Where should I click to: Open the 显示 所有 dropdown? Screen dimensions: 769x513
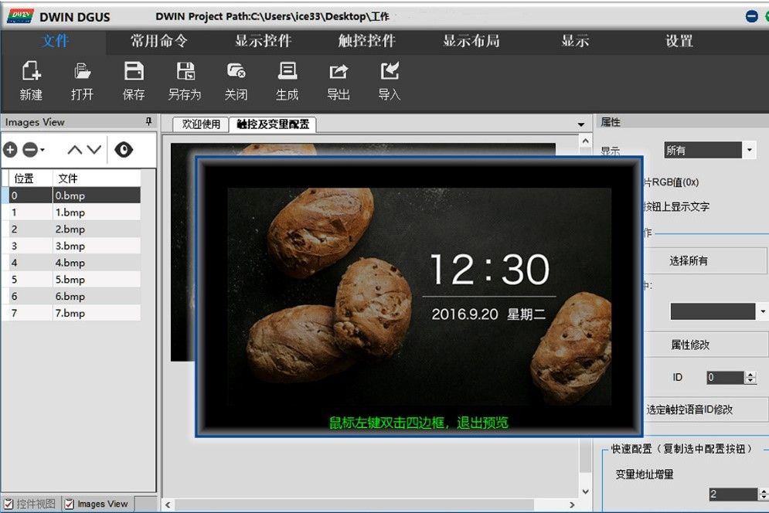750,150
